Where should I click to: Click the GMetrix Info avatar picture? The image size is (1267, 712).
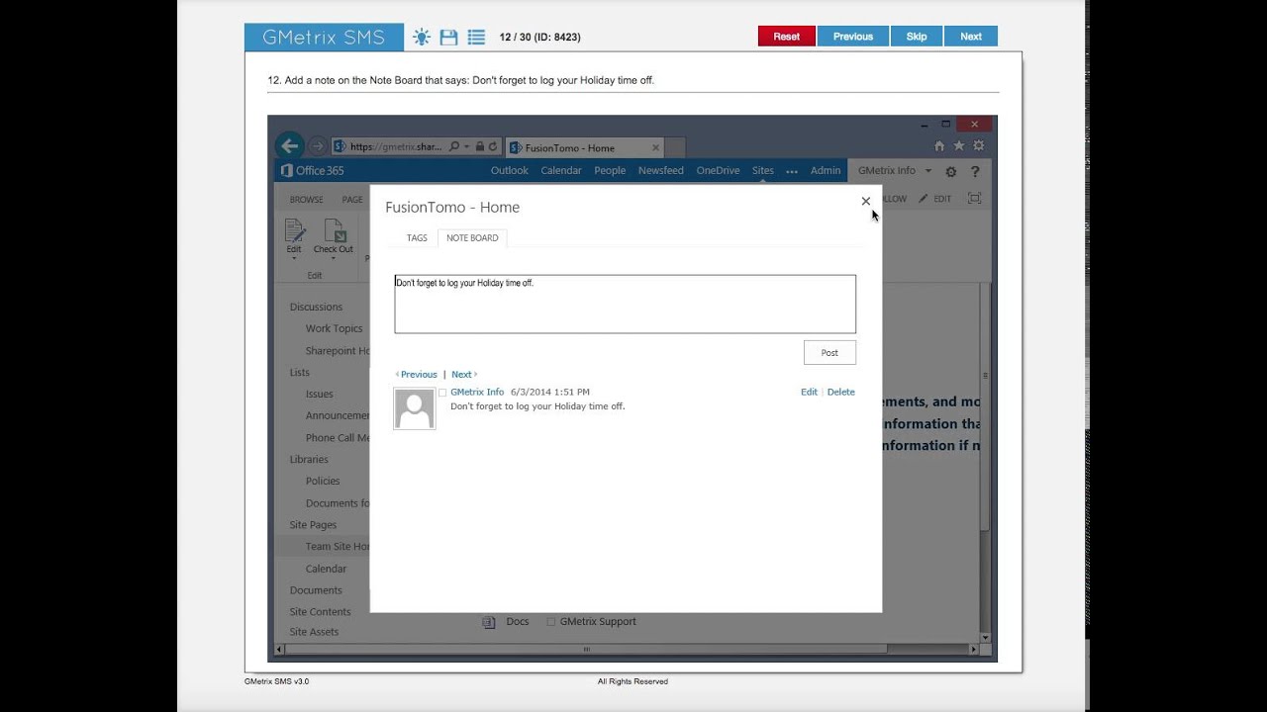click(x=415, y=408)
